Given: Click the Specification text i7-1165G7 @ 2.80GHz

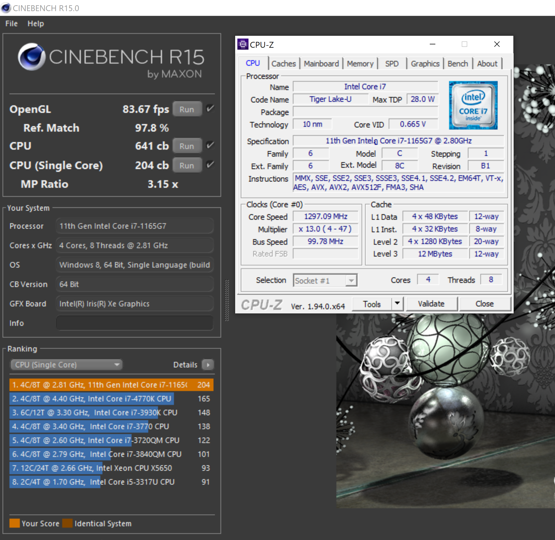Looking at the screenshot, I should (398, 141).
